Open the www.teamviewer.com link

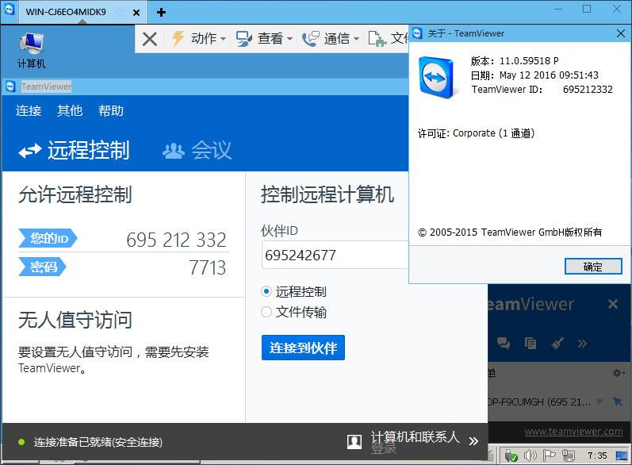point(573,431)
